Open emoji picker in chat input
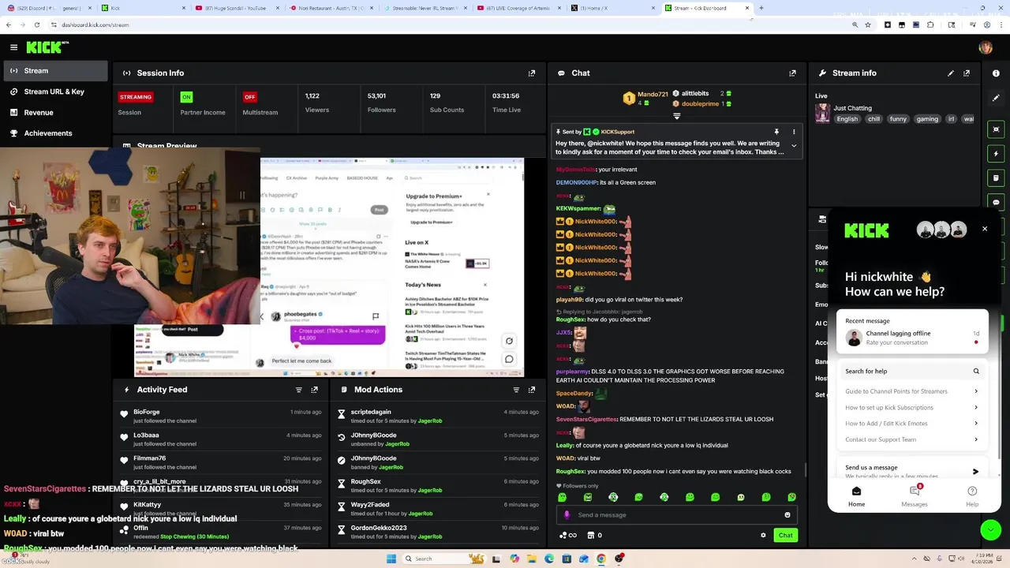1010x568 pixels. 787,515
